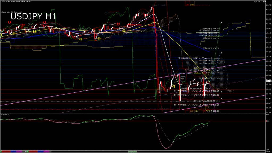Click forecast path endpoint number 2
272x153 pixels.
point(221,99)
